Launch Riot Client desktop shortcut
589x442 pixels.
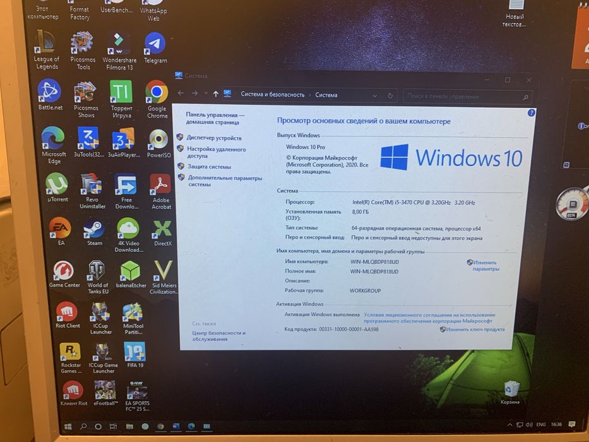point(68,314)
